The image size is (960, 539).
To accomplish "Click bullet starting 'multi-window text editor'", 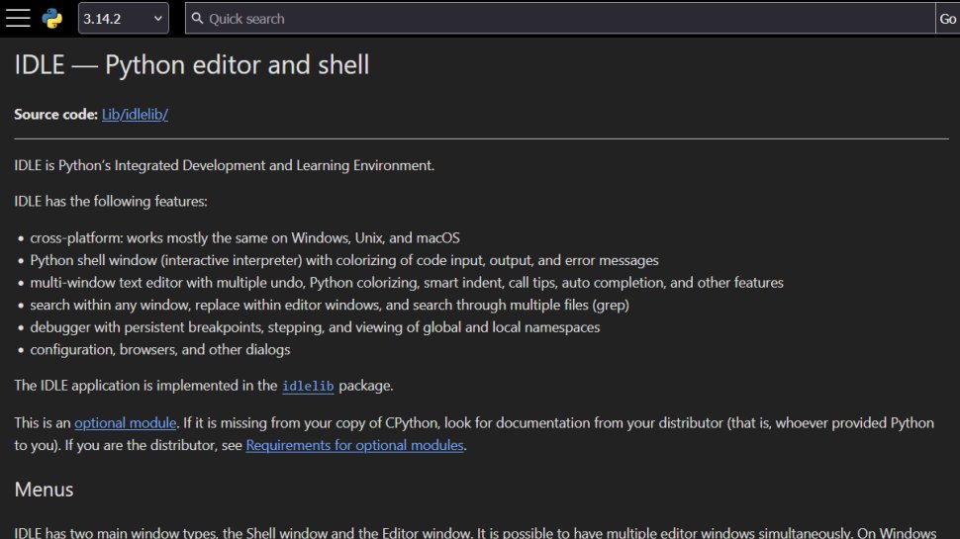I will pos(407,283).
